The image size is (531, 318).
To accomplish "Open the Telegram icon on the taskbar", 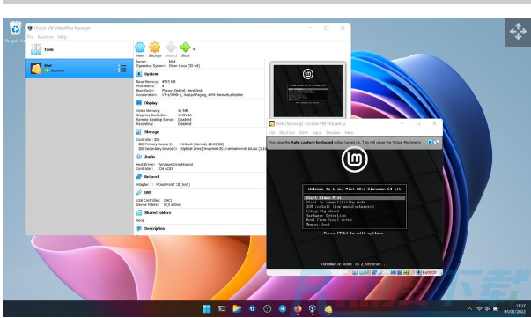I will (x=283, y=308).
